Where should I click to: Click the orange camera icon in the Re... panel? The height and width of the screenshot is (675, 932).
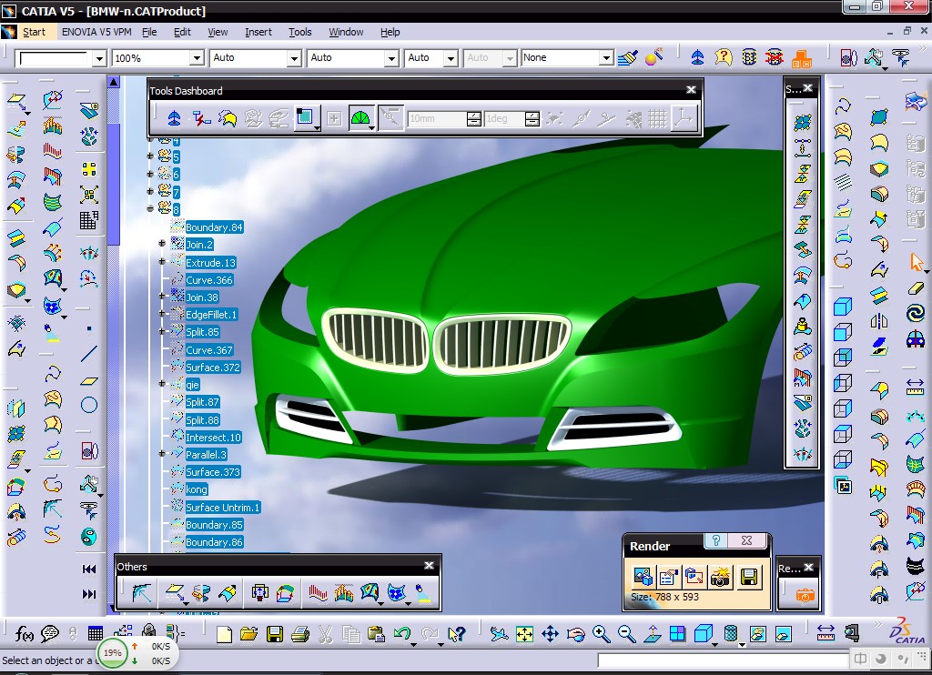(805, 595)
